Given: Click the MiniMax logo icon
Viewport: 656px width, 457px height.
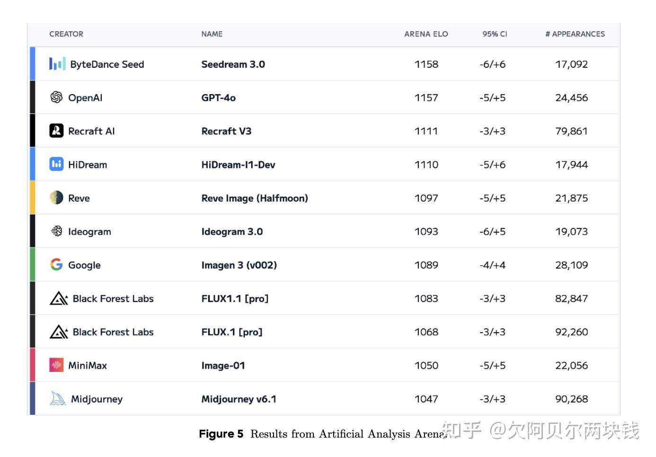Looking at the screenshot, I should click(56, 365).
